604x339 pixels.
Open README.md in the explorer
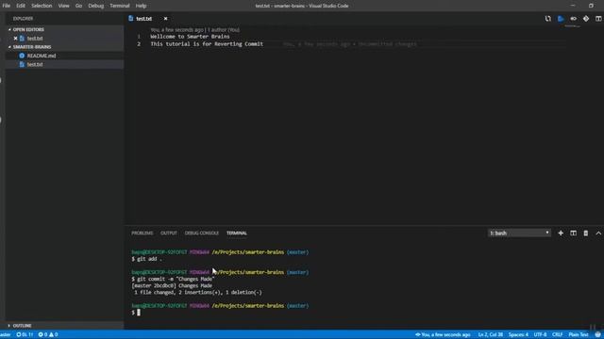click(x=42, y=56)
